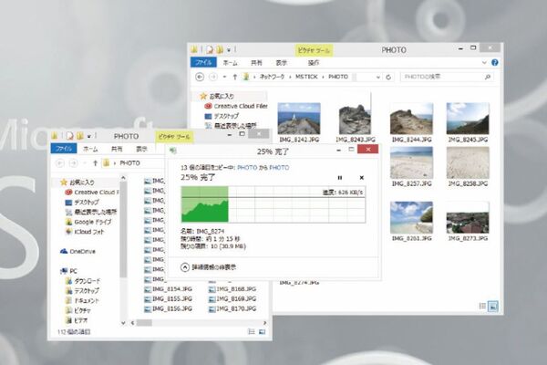
Task: Open ドキュメント folder under PC
Action: pos(82,300)
